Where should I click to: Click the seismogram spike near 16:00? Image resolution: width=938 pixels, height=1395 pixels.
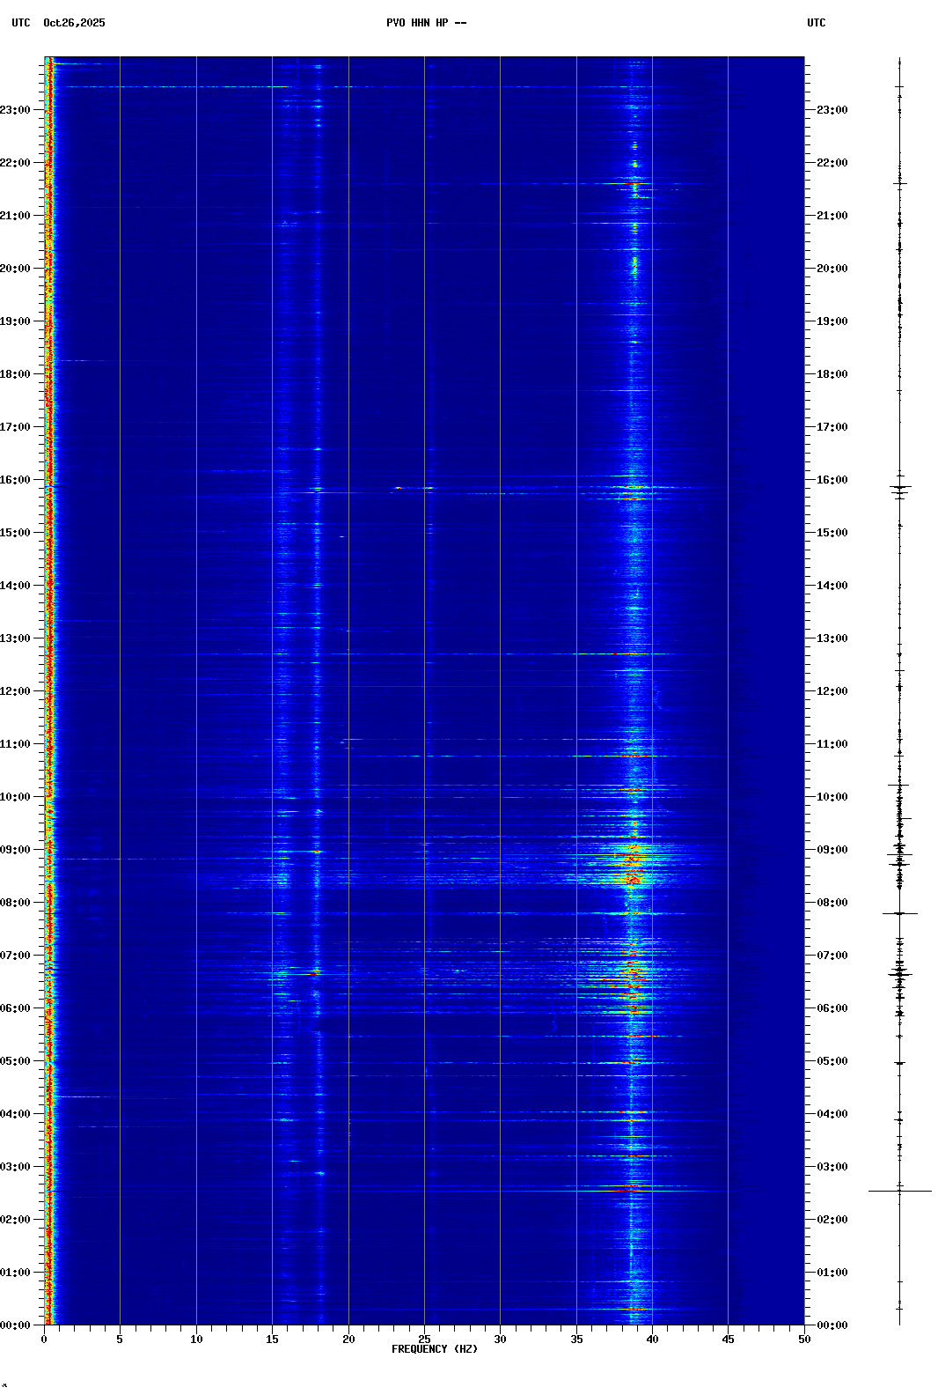pyautogui.click(x=899, y=487)
